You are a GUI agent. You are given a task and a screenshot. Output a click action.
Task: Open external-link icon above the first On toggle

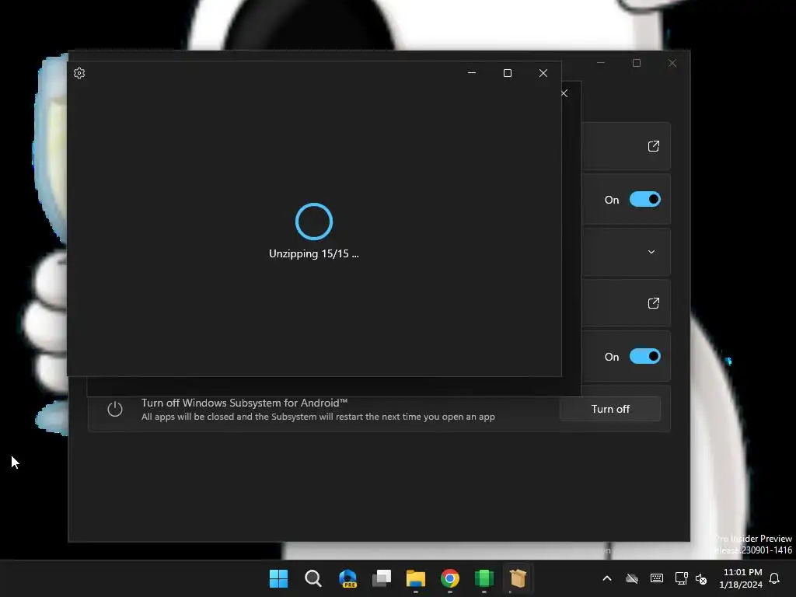653,146
